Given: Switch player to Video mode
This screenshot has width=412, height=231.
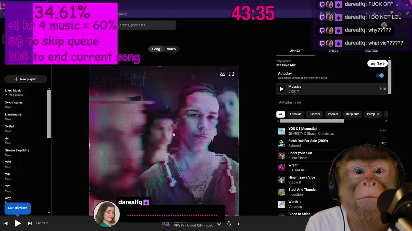Looking at the screenshot, I should pos(171,49).
